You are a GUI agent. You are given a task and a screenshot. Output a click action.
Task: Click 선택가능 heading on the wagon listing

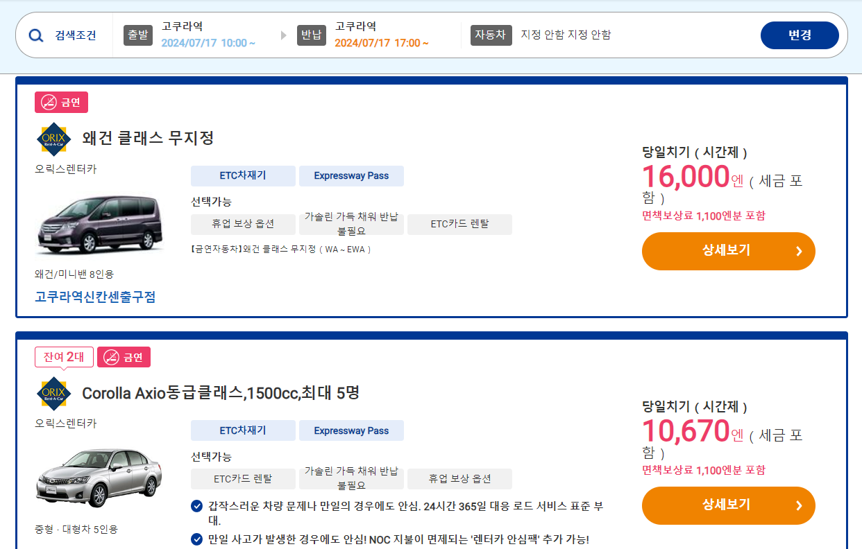pyautogui.click(x=211, y=202)
